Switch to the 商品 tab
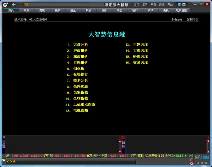Viewport: 212px width, 167px height. (x=89, y=10)
